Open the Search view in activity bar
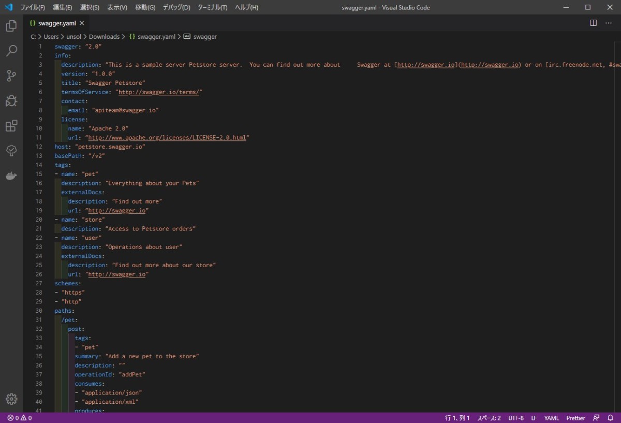621x423 pixels. (11, 51)
